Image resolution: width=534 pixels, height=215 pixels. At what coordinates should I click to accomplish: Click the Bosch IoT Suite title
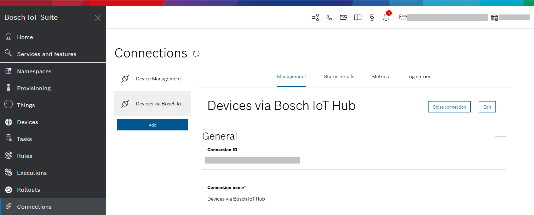pyautogui.click(x=31, y=17)
